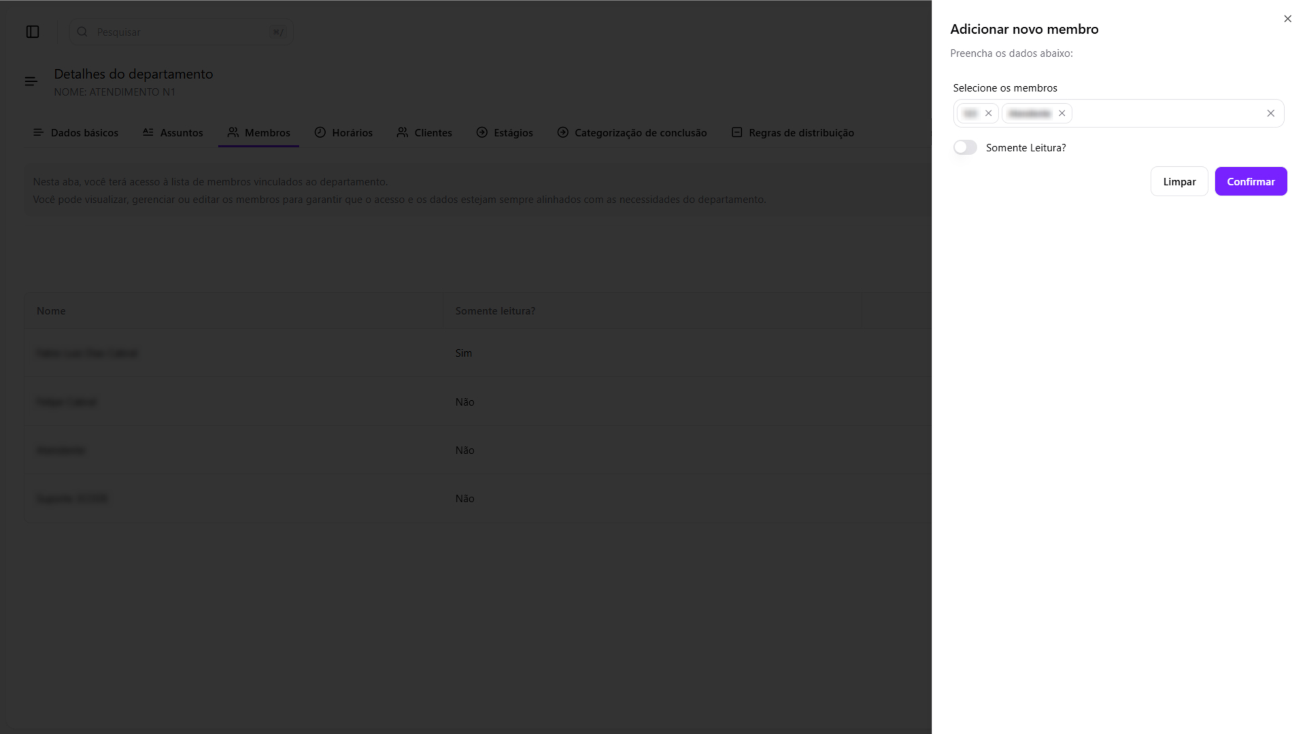Screen dimensions: 1305x734
Task: Click the Nome column header
Action: tap(51, 311)
